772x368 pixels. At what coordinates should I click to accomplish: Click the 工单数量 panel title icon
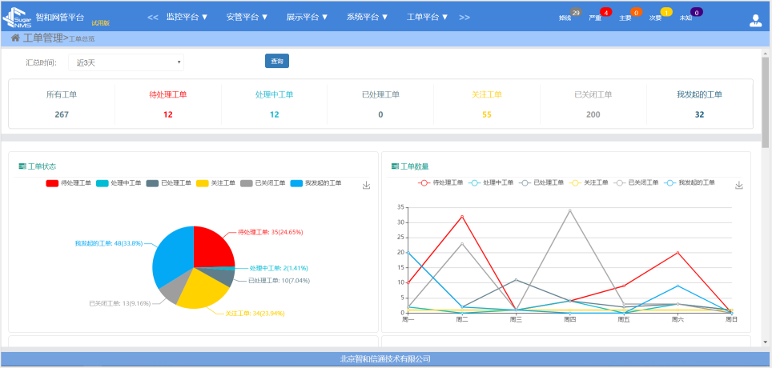coord(395,166)
